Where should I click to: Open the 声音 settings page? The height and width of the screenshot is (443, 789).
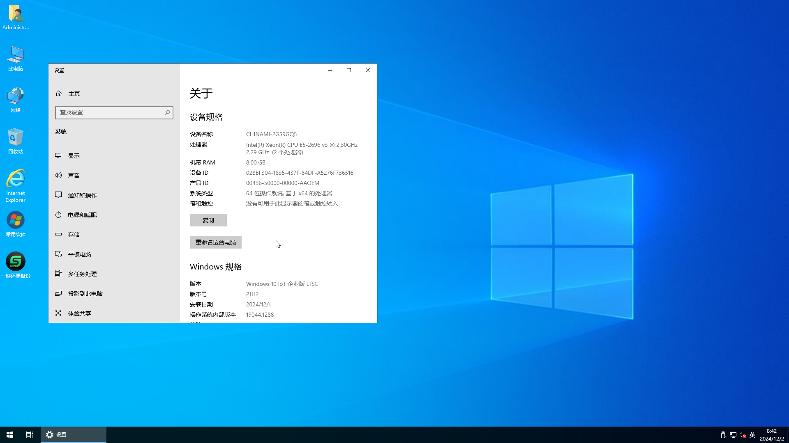pyautogui.click(x=114, y=176)
